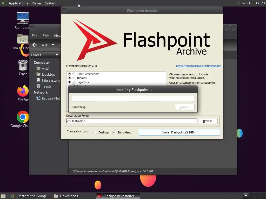The width and height of the screenshot is (266, 199).
Task: Click the installation progress bar
Action: tap(133, 99)
